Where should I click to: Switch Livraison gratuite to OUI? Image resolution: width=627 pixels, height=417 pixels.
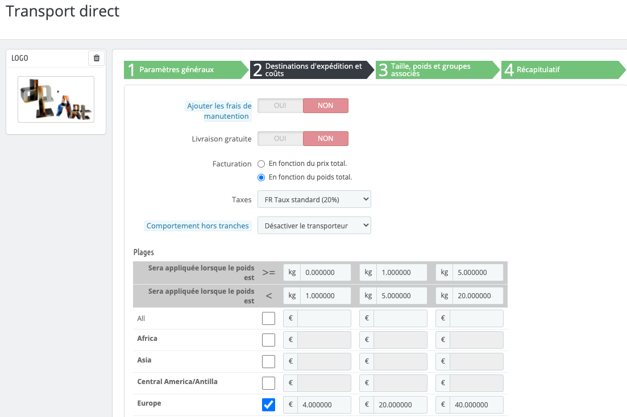(x=280, y=139)
